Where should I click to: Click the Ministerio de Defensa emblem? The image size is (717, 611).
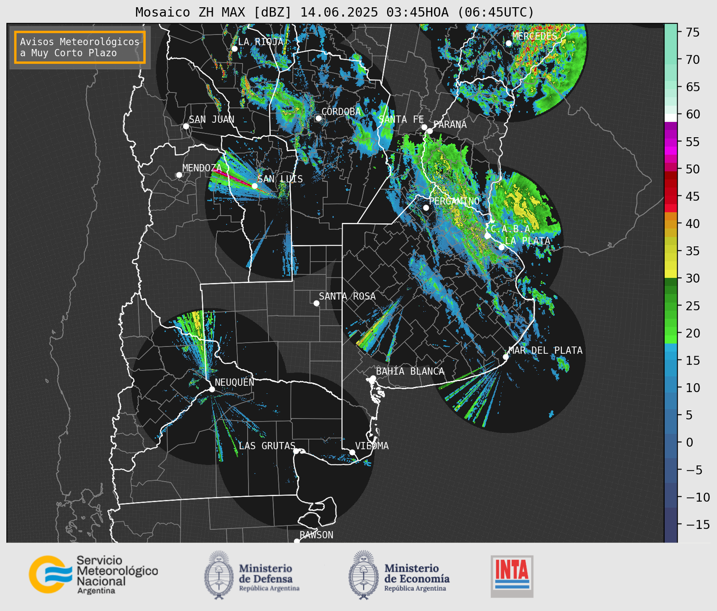219,575
